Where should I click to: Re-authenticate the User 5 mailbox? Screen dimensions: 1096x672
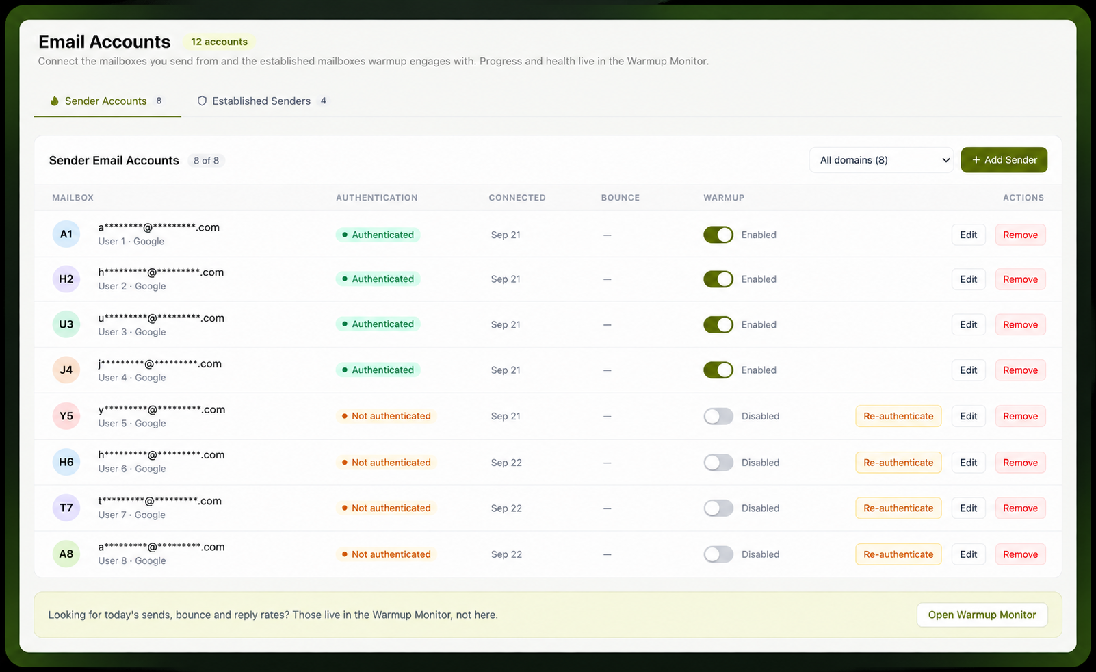pos(898,416)
